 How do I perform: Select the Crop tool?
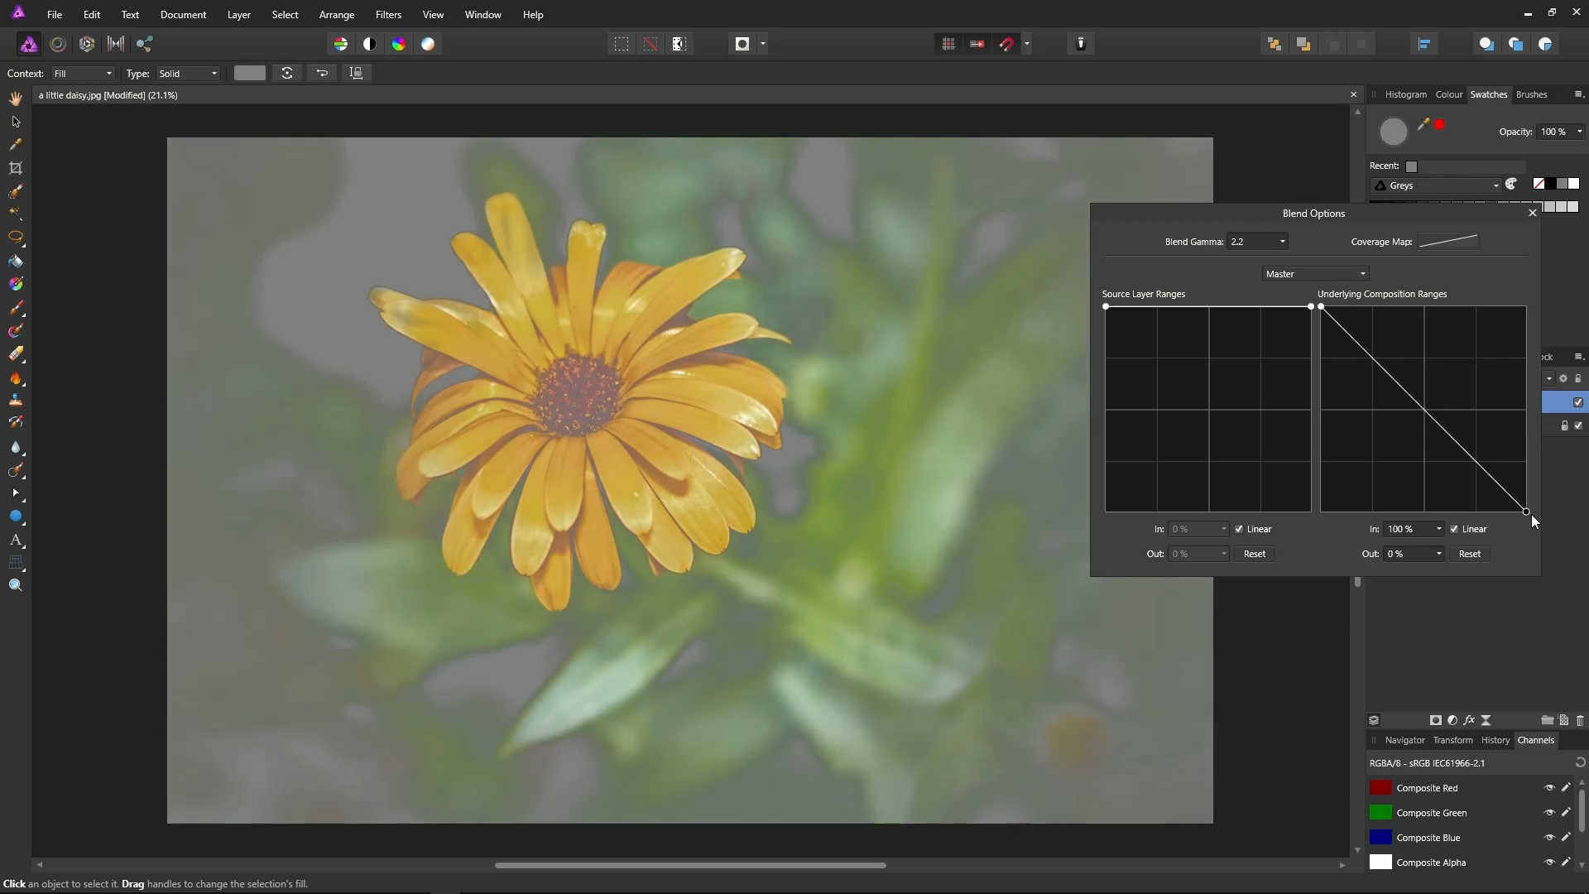coord(16,168)
